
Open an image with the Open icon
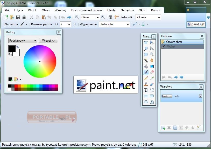coord(12,17)
